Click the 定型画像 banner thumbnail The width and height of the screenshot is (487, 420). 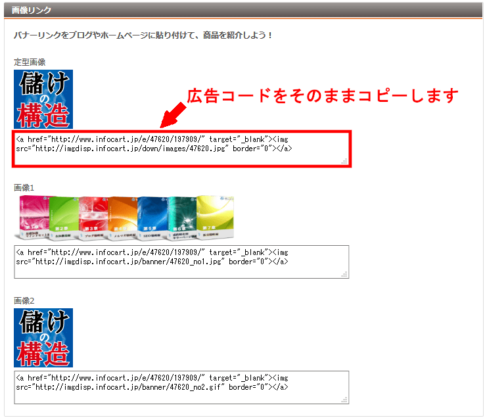tap(43, 99)
